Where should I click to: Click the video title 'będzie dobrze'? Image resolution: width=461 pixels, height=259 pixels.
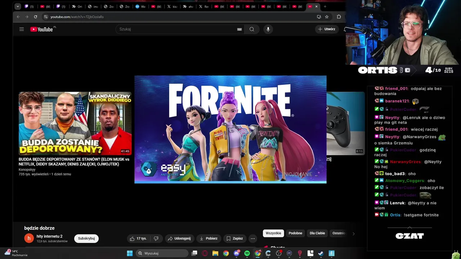[39, 228]
